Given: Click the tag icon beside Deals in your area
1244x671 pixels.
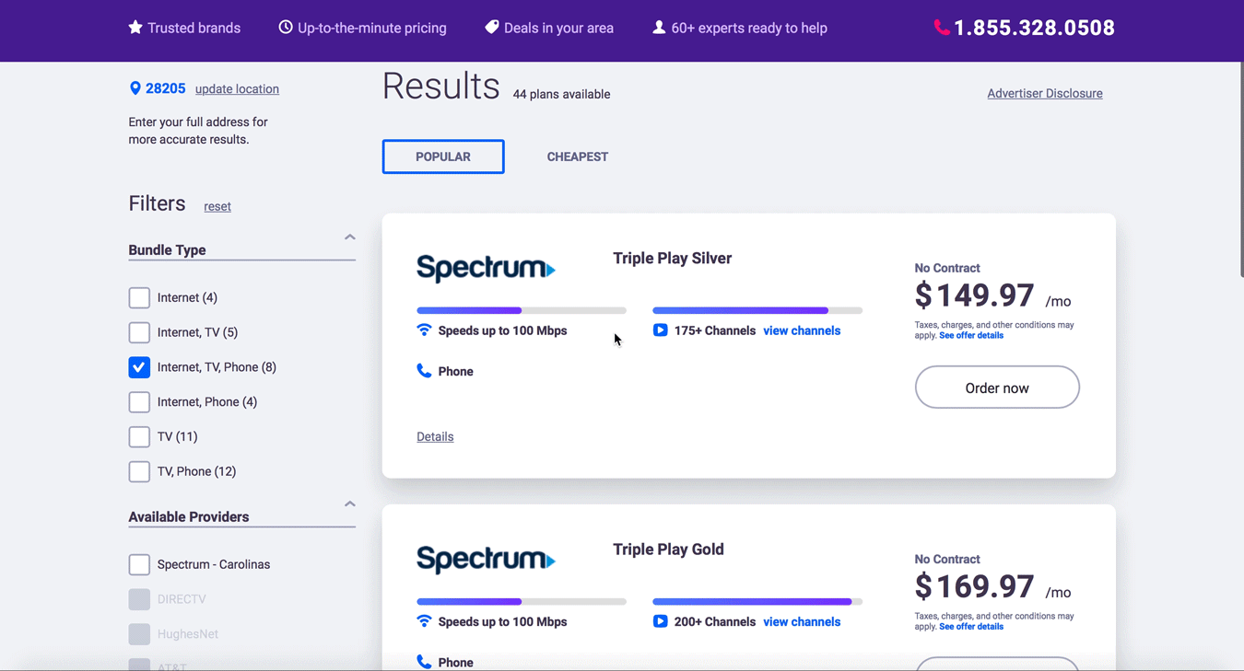Looking at the screenshot, I should tap(492, 28).
